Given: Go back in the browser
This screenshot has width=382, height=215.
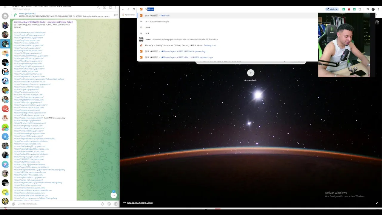Looking at the screenshot, I should (x=123, y=9).
